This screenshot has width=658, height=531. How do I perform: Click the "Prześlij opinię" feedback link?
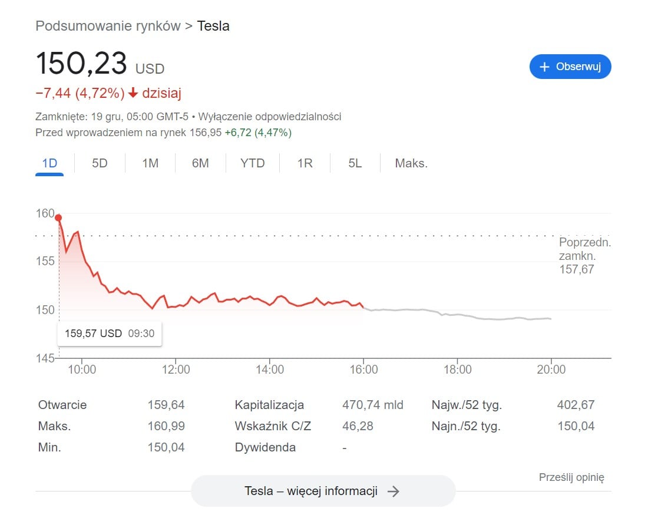click(571, 477)
